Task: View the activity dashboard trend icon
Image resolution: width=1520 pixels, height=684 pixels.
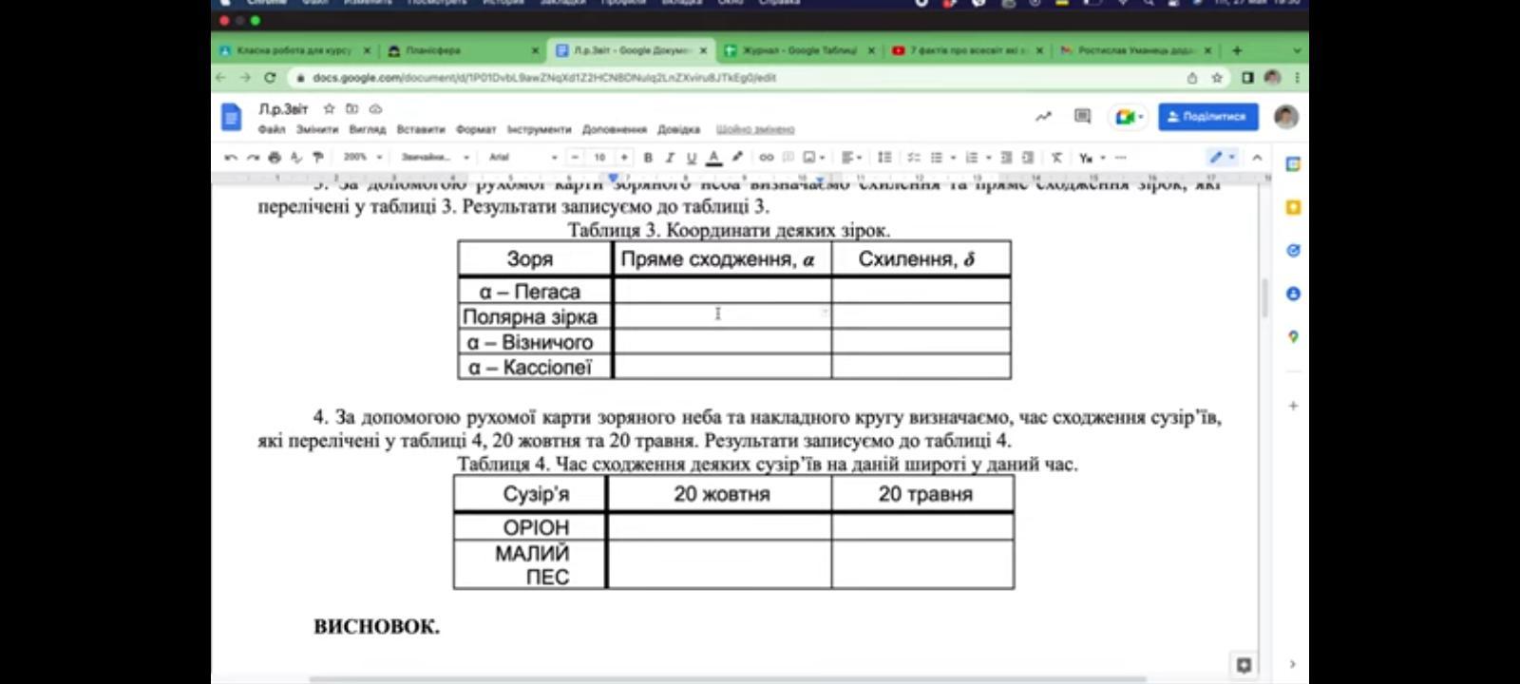Action: tap(1043, 117)
